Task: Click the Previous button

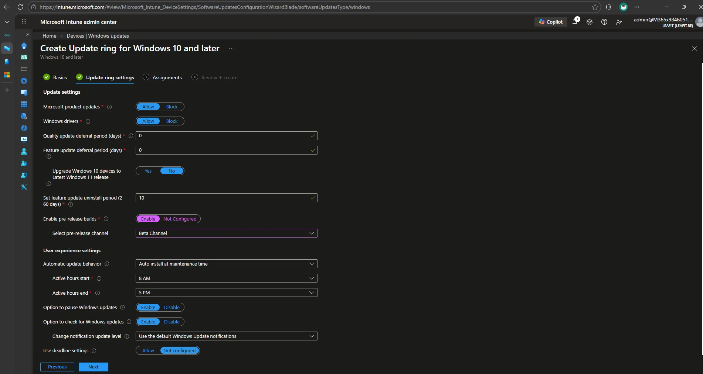Action: tap(57, 367)
